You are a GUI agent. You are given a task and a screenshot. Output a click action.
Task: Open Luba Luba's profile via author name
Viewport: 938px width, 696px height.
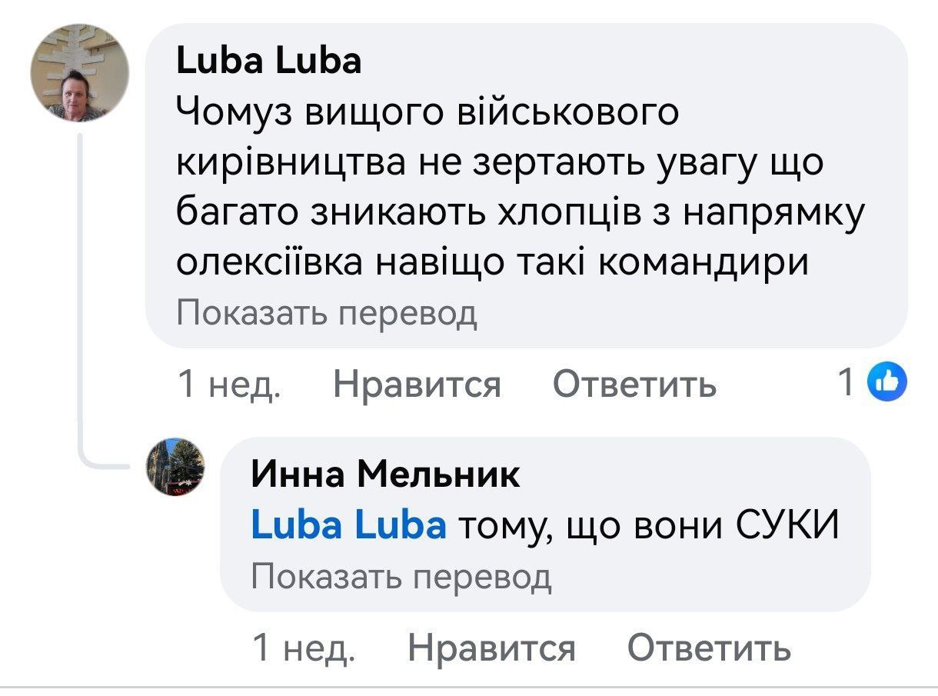[x=268, y=61]
